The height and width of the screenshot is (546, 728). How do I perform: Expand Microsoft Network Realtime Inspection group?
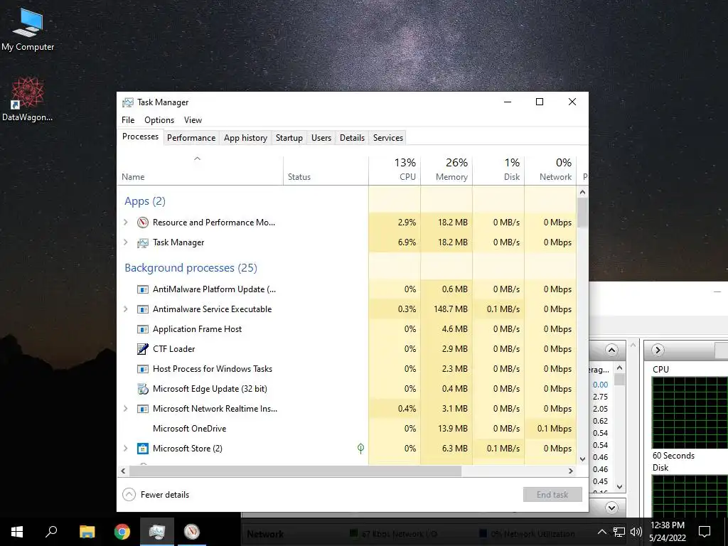[125, 409]
